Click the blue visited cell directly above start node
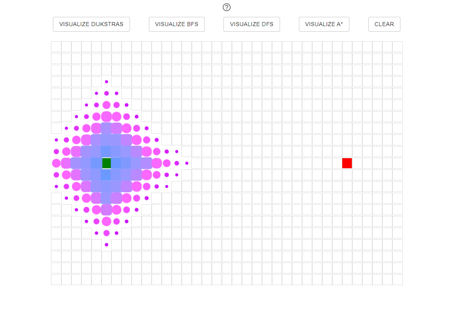The image size is (465, 324). (x=106, y=152)
